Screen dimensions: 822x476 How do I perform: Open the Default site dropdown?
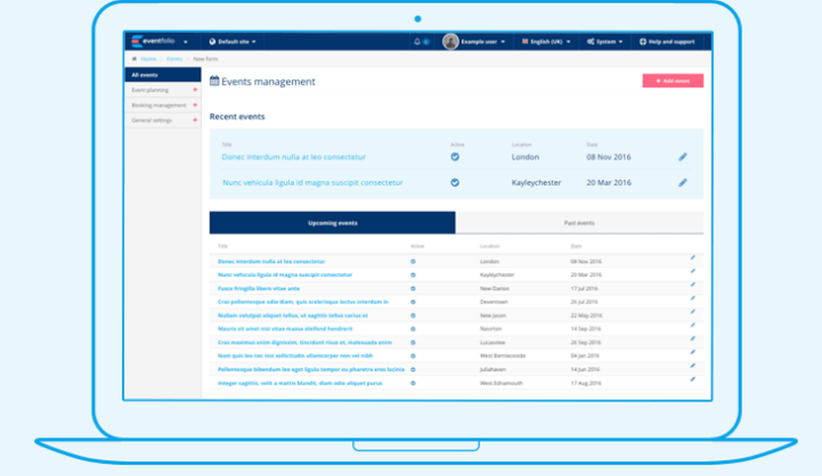click(231, 40)
